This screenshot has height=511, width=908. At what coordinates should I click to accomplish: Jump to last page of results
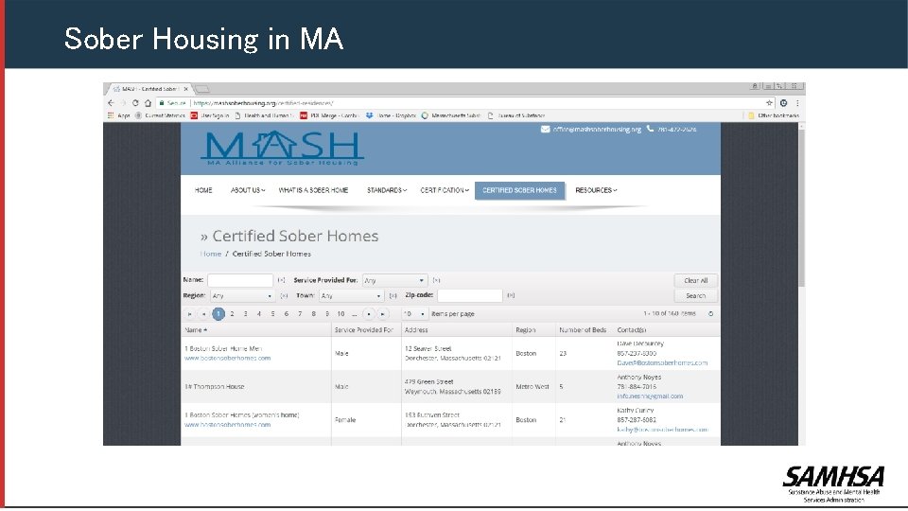point(383,314)
